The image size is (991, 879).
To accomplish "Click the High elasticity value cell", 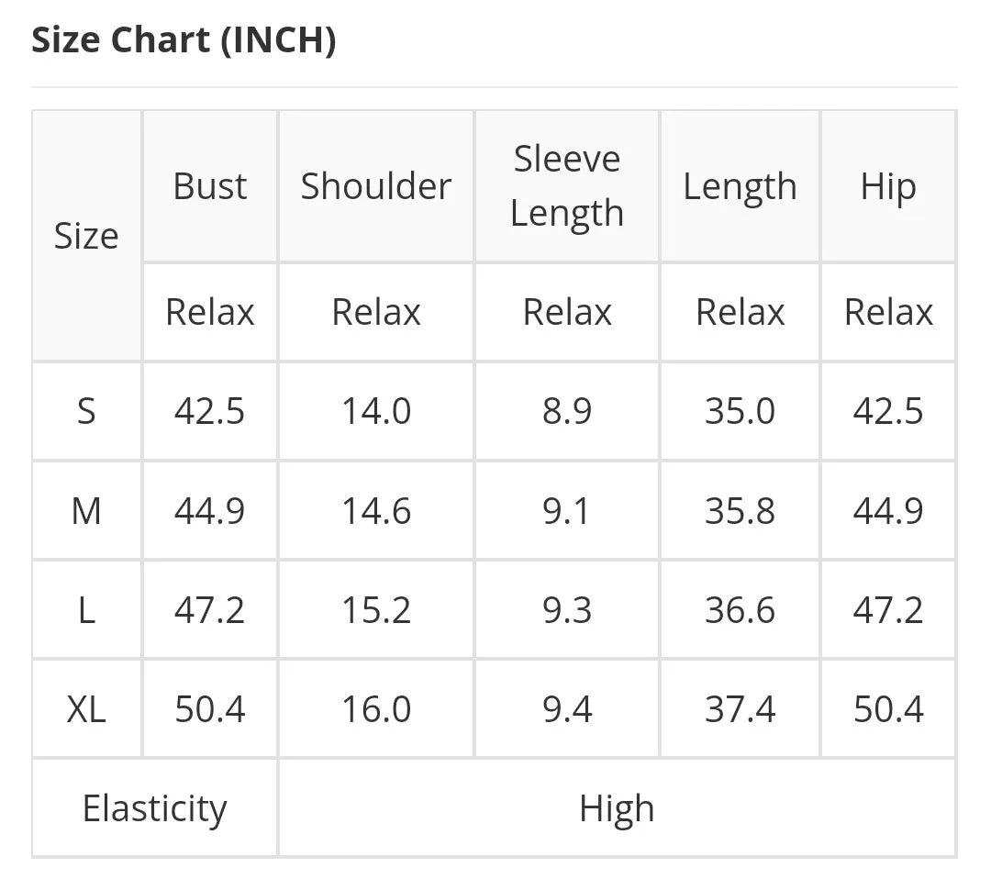I will tap(617, 808).
